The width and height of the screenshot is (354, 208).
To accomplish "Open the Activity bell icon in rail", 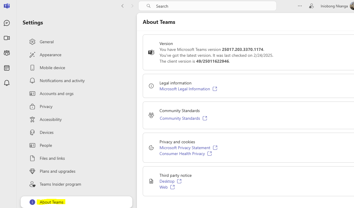I will [7, 83].
